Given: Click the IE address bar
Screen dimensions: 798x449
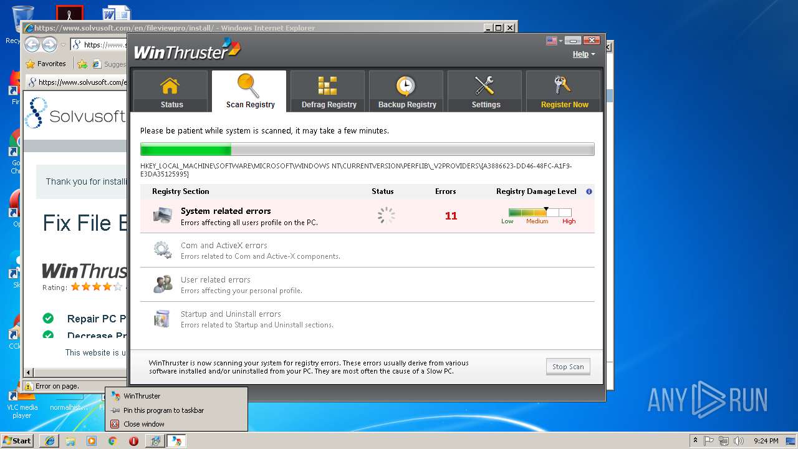Looking at the screenshot, I should (x=100, y=45).
